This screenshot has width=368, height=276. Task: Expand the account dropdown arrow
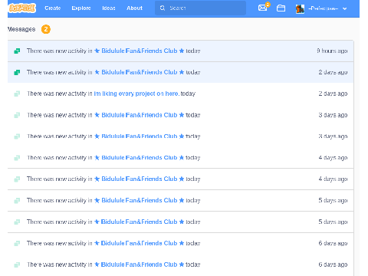pos(344,8)
